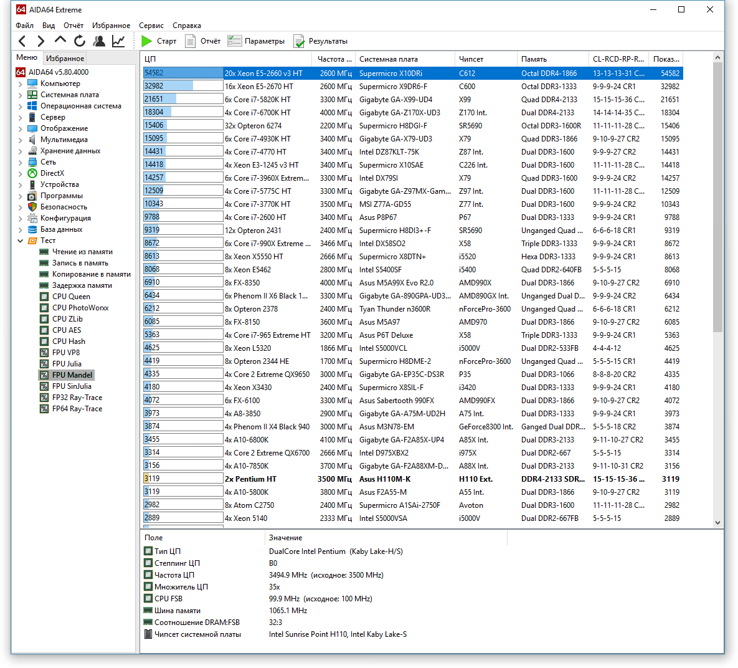Click the Результаты checkmark icon

coord(299,42)
